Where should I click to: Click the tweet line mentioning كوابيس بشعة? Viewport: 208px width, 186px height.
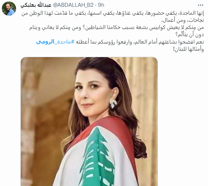coord(117,27)
